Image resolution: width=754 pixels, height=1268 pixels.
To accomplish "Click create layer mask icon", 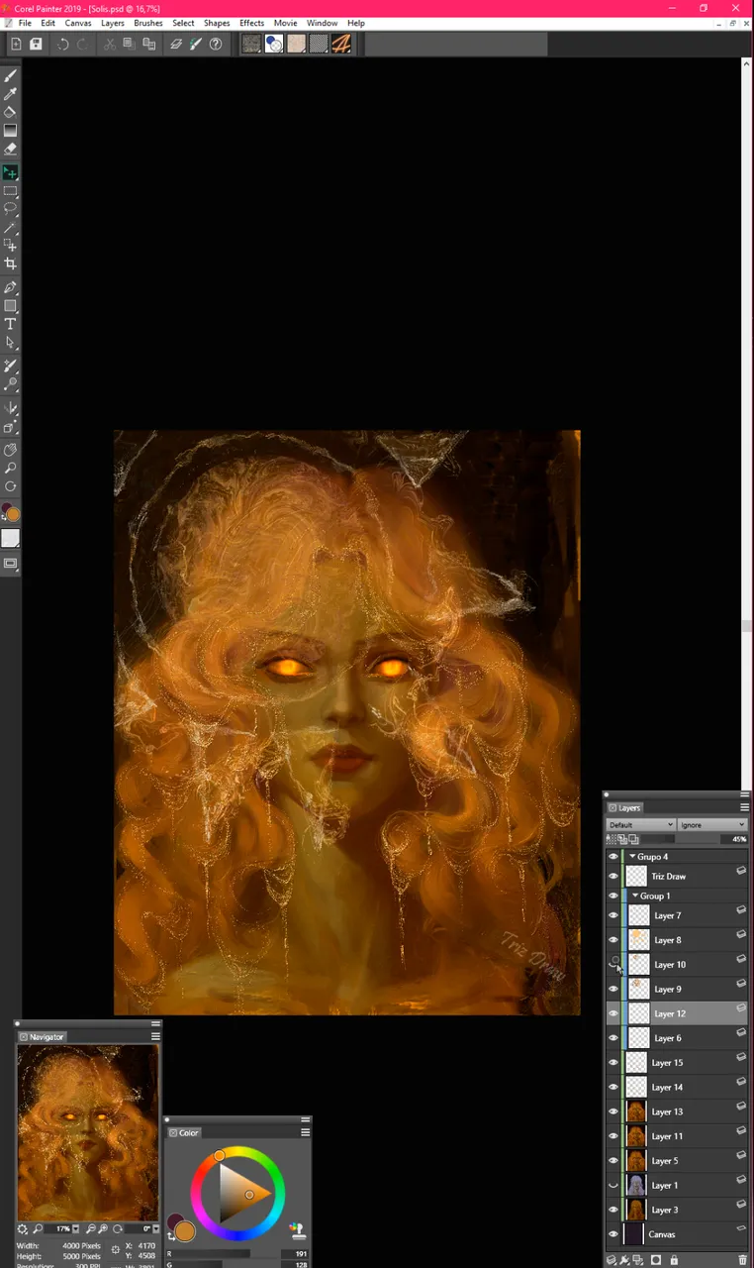I will tap(655, 1261).
